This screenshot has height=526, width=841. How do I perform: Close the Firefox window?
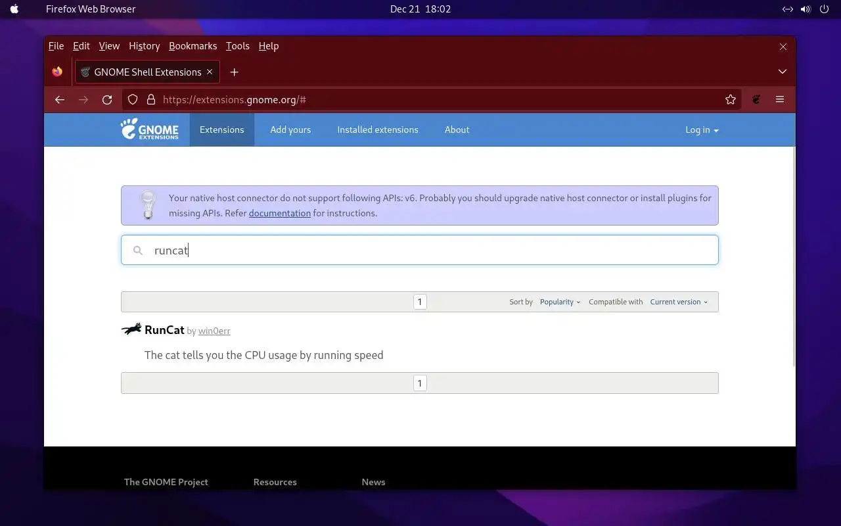tap(783, 47)
